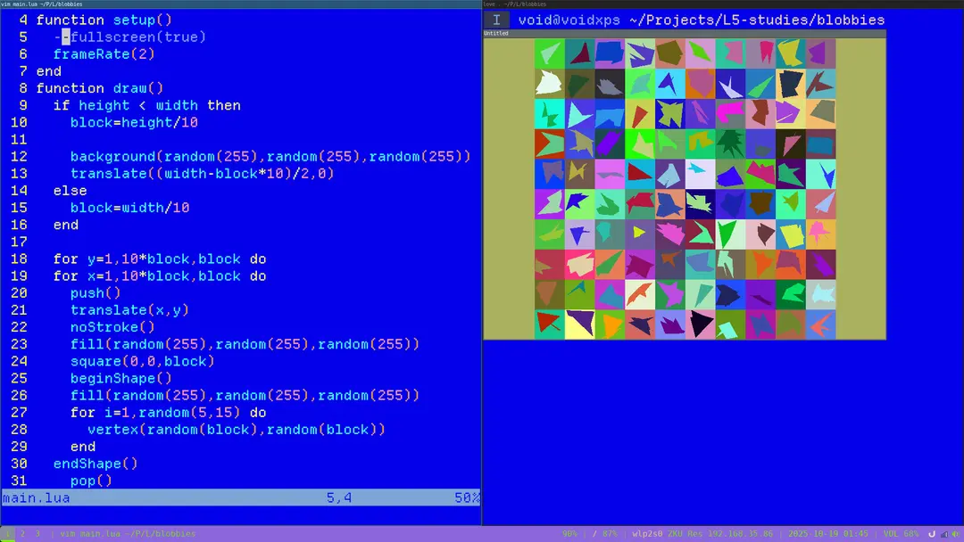Screen dimensions: 964x542
Task: Toggle the active workspace tag 1
Action: click(7, 533)
